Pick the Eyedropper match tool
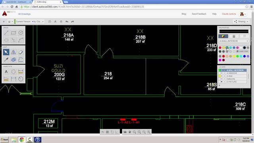 tap(6, 60)
